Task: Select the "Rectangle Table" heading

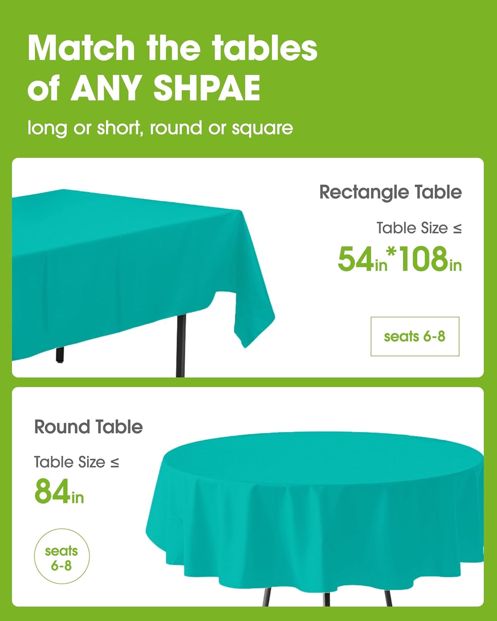Action: coord(390,192)
